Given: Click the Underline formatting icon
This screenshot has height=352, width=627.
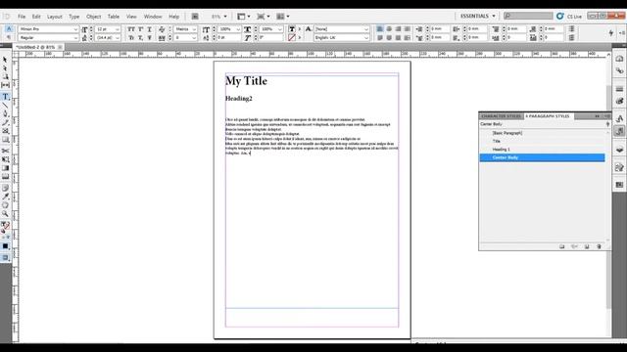Looking at the screenshot, I should pos(150,29).
